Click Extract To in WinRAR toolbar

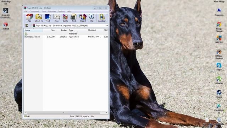point(39,18)
